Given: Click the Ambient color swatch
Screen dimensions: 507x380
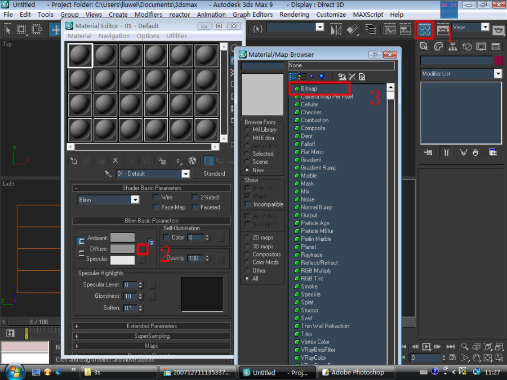Looking at the screenshot, I should tap(122, 238).
